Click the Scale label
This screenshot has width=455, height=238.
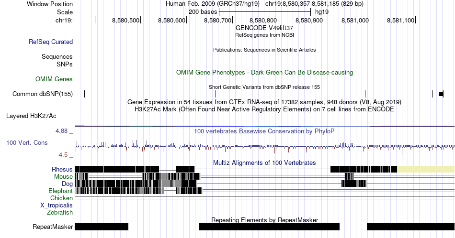pyautogui.click(x=65, y=12)
